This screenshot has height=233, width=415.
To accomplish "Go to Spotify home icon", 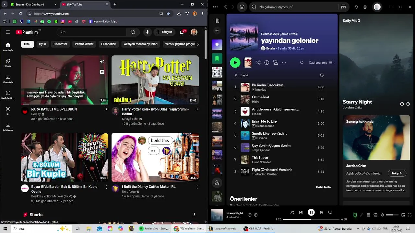I will [242, 7].
